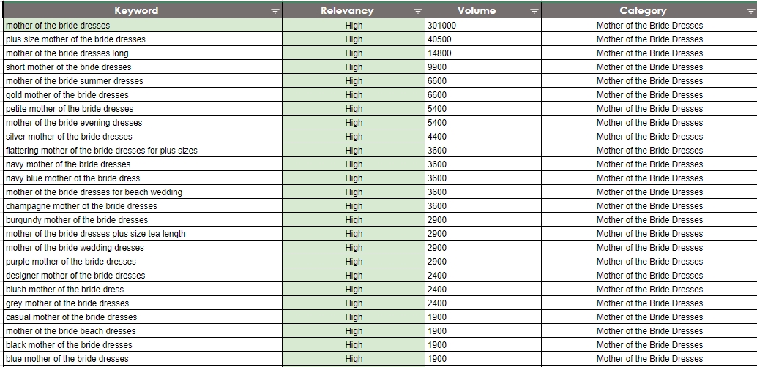Image resolution: width=757 pixels, height=367 pixels.
Task: Click volume value 40500
Action: [x=483, y=39]
